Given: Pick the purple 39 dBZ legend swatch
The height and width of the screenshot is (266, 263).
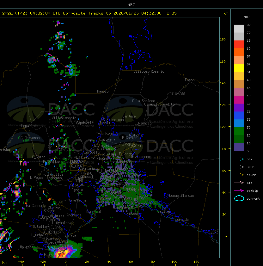Looking at the screenshot, I should [x=239, y=107].
